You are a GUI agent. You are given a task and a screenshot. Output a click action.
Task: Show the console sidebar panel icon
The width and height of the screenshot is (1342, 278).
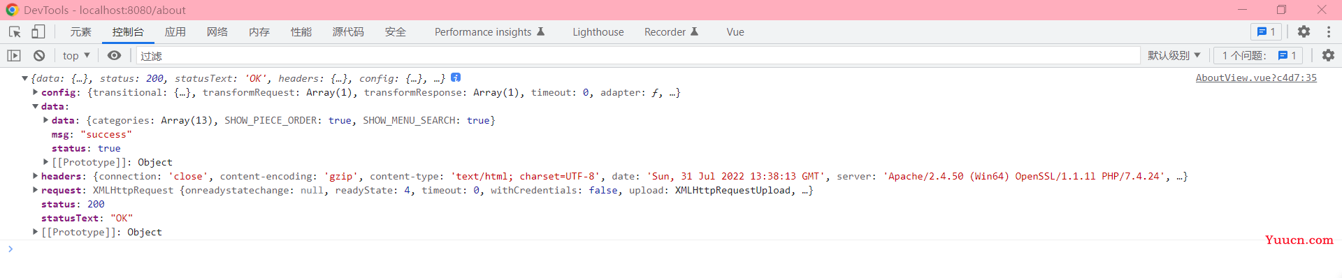(x=14, y=55)
